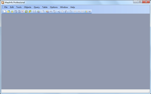Click the toolbar grip handle before the New icon
Viewport: 151px width, 94px height.
point(3,12)
